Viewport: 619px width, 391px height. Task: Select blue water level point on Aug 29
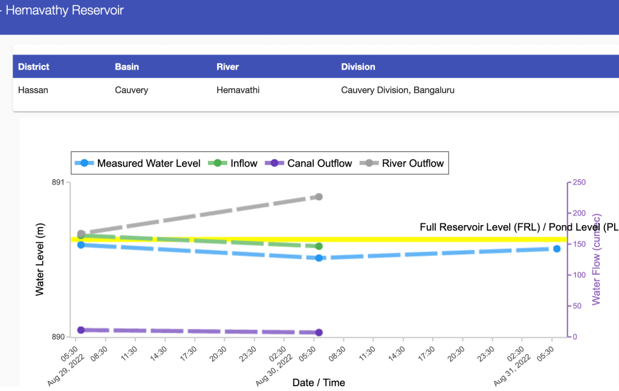coord(81,245)
